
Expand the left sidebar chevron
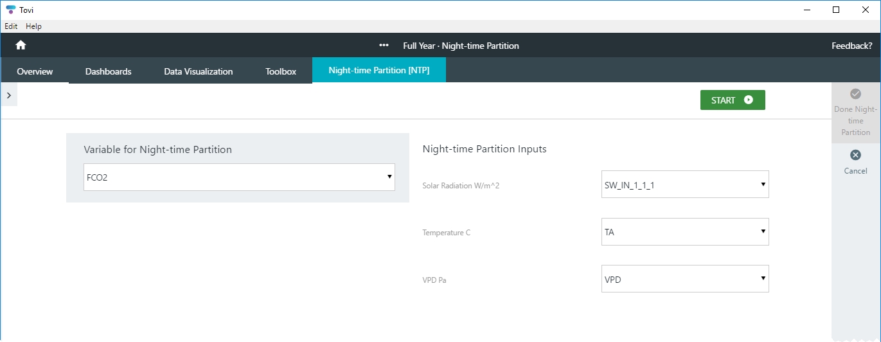point(9,94)
